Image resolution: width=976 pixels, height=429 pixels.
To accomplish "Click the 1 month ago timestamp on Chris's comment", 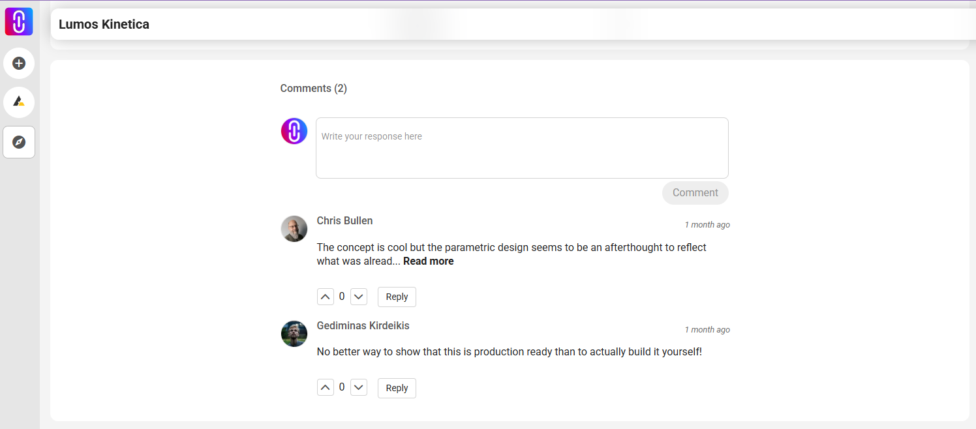I will point(707,224).
